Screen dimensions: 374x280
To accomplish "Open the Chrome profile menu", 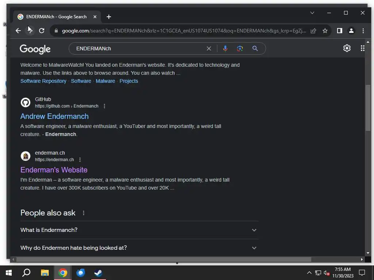I will pyautogui.click(x=351, y=31).
